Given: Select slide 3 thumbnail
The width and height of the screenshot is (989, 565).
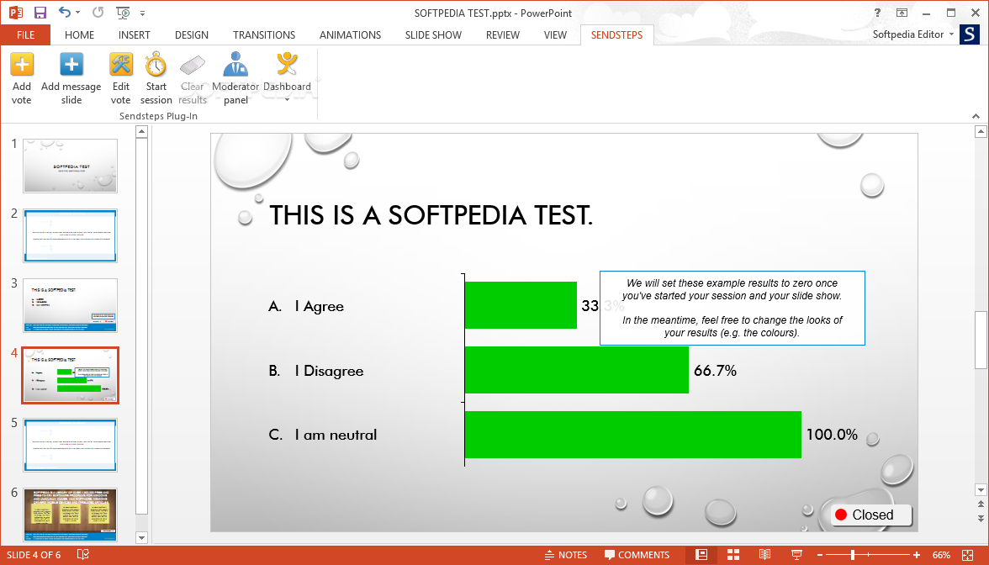Looking at the screenshot, I should [70, 305].
